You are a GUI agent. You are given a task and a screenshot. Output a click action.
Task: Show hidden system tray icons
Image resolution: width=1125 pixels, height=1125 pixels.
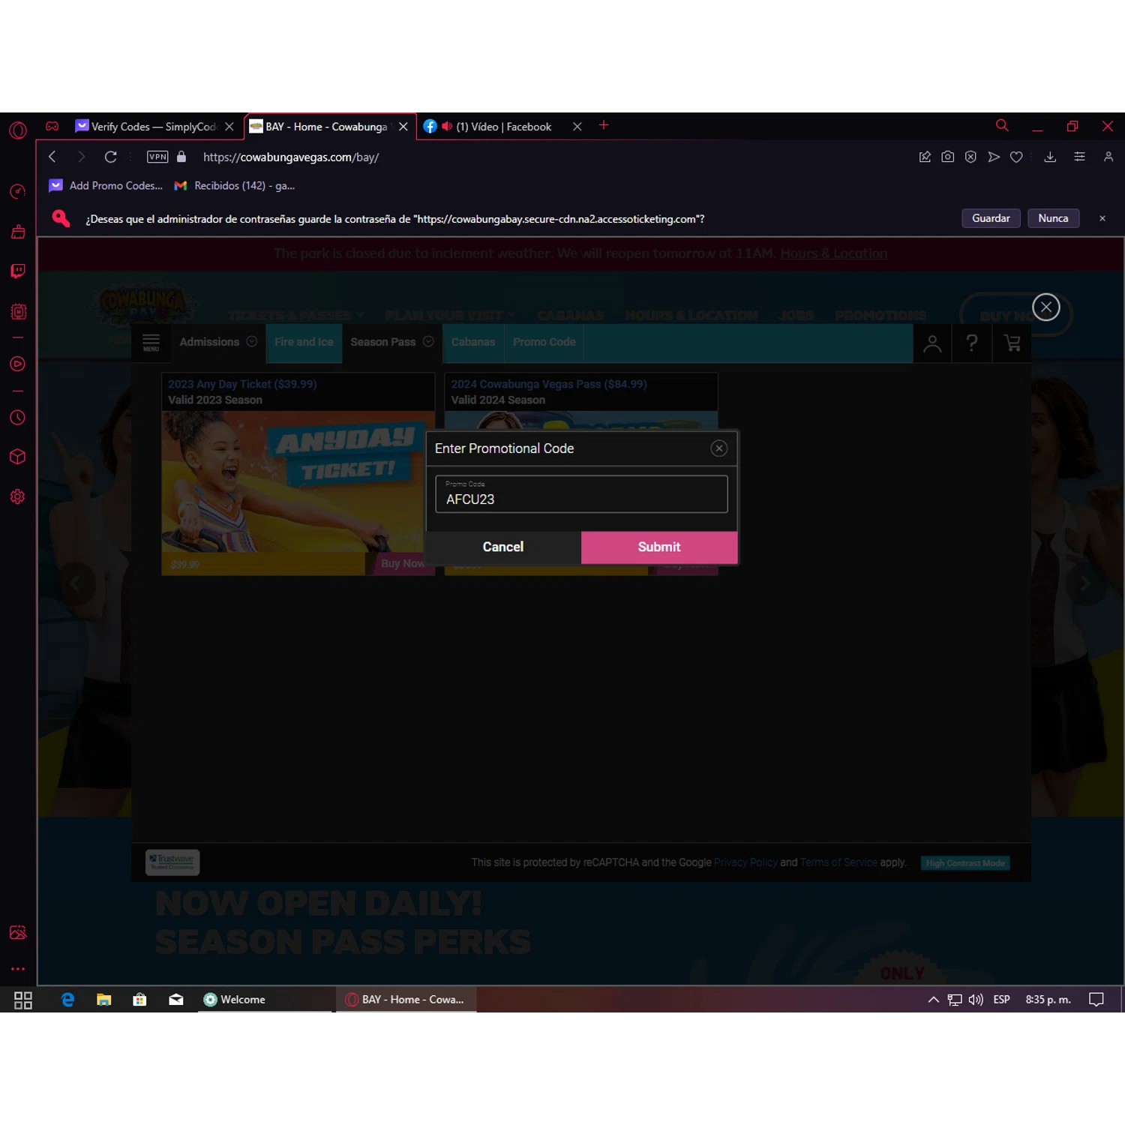[934, 1000]
